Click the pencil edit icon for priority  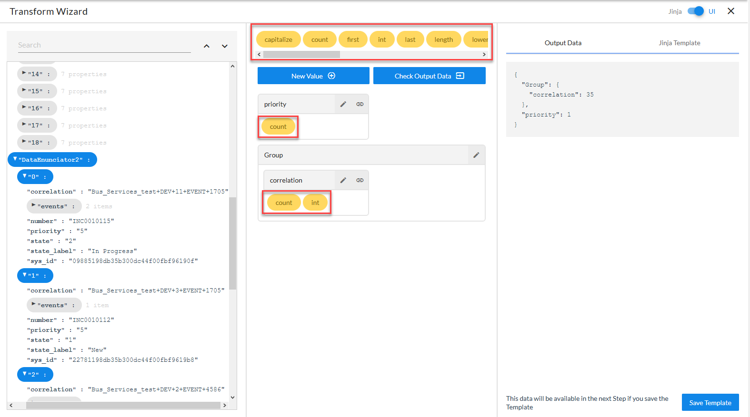click(x=343, y=104)
